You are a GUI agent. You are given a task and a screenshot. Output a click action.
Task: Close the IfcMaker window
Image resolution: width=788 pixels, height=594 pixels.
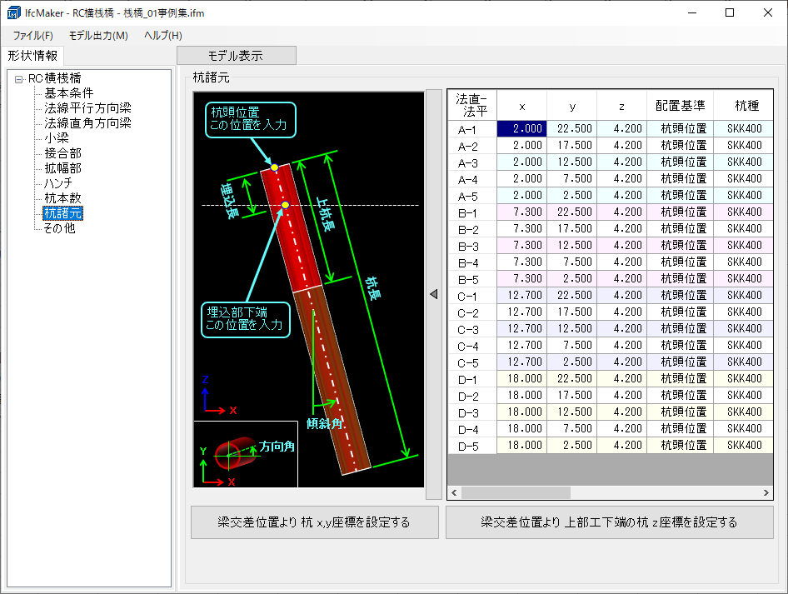(x=767, y=12)
